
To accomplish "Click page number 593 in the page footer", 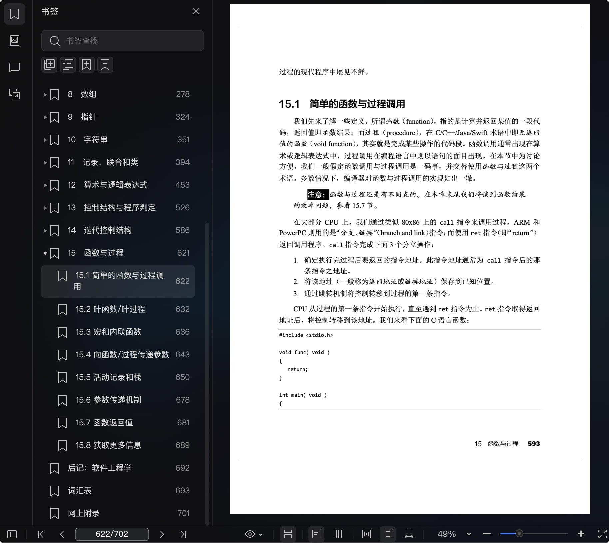I will click(534, 444).
